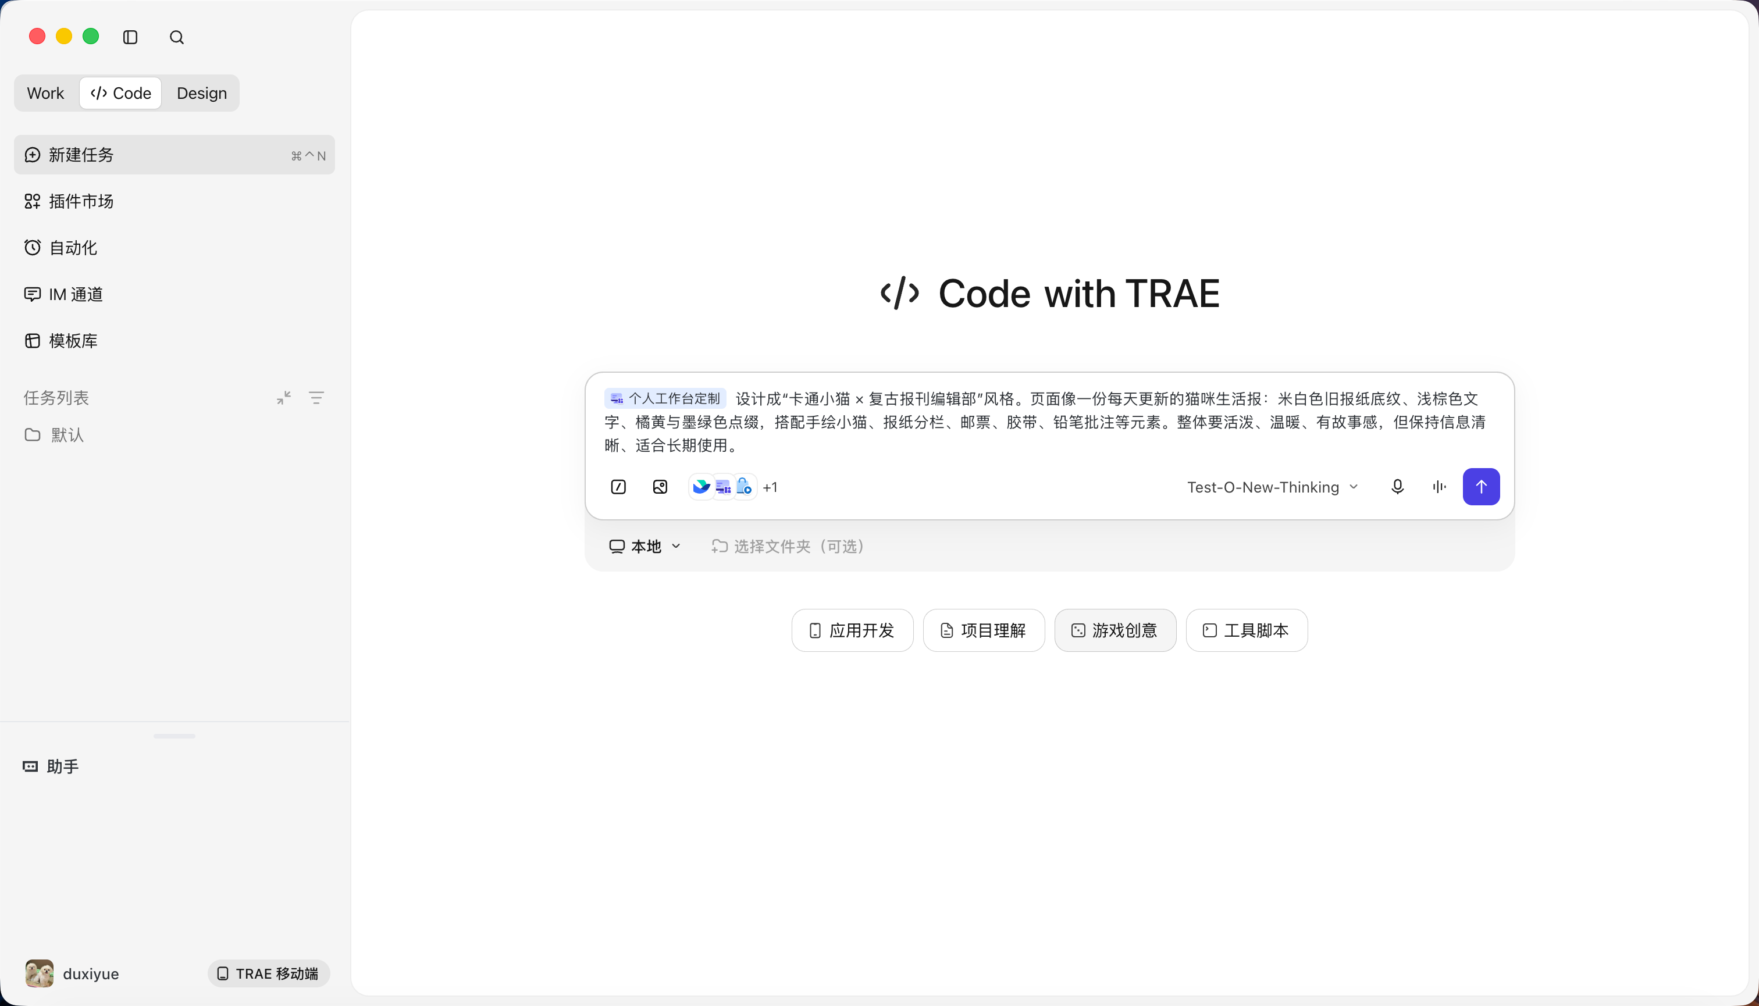Choose a folder via 选择文件夹（可选）
1759x1006 pixels.
(x=789, y=547)
